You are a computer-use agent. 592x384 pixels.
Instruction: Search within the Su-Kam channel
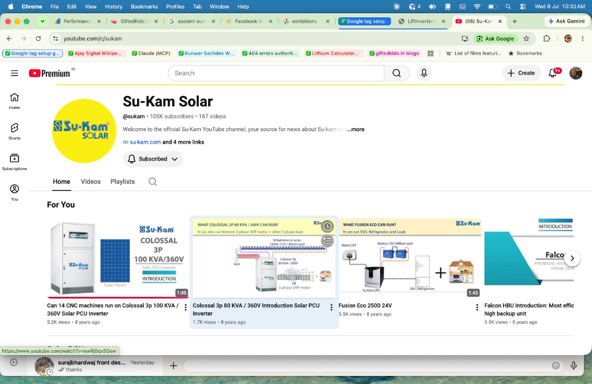pyautogui.click(x=153, y=182)
